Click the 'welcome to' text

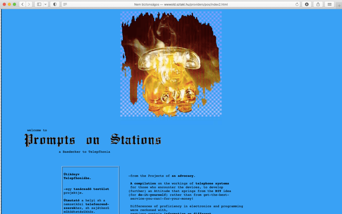click(37, 130)
